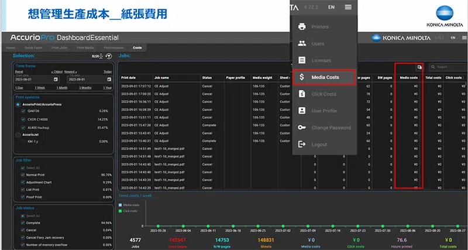Click the reset filter funnel icon

(x=109, y=56)
